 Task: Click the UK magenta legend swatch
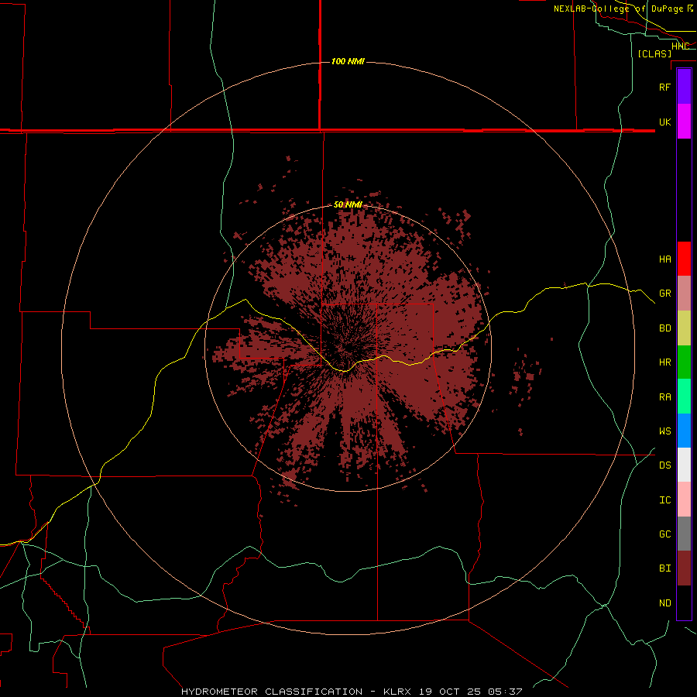pos(684,122)
